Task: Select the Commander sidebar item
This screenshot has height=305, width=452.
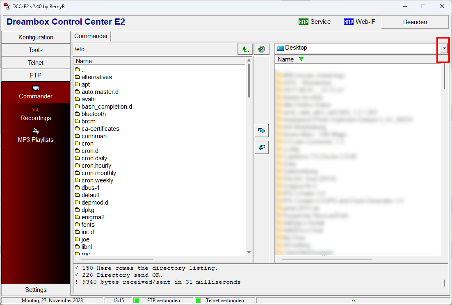Action: pyautogui.click(x=36, y=92)
